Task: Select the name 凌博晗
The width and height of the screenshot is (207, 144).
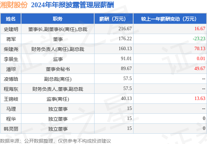Action: [11, 79]
